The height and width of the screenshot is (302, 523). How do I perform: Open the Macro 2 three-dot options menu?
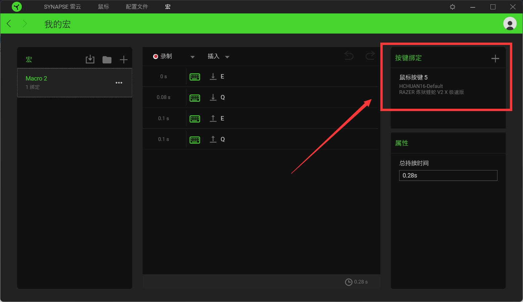click(119, 83)
